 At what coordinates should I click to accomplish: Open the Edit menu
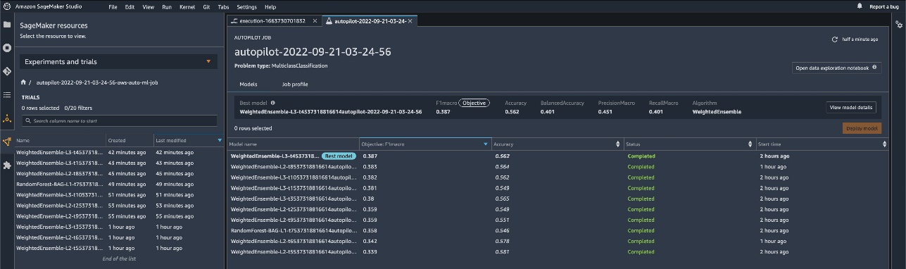tap(130, 6)
